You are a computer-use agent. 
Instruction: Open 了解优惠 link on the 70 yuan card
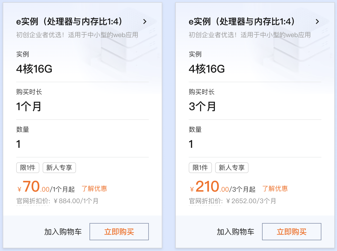(94, 189)
